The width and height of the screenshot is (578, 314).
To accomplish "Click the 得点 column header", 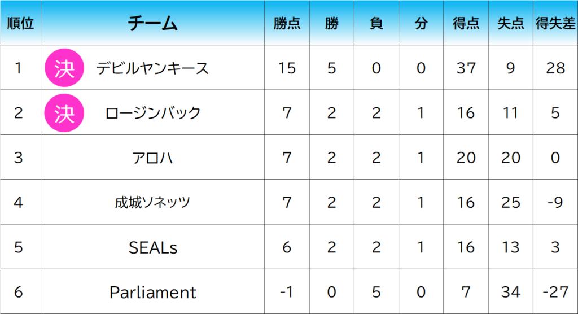I will click(x=466, y=24).
